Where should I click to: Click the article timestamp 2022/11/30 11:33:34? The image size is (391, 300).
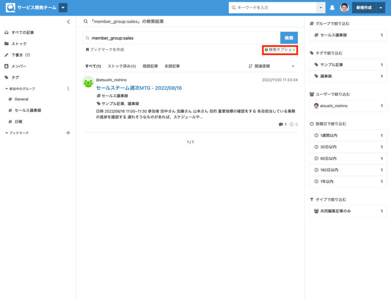[x=279, y=80]
